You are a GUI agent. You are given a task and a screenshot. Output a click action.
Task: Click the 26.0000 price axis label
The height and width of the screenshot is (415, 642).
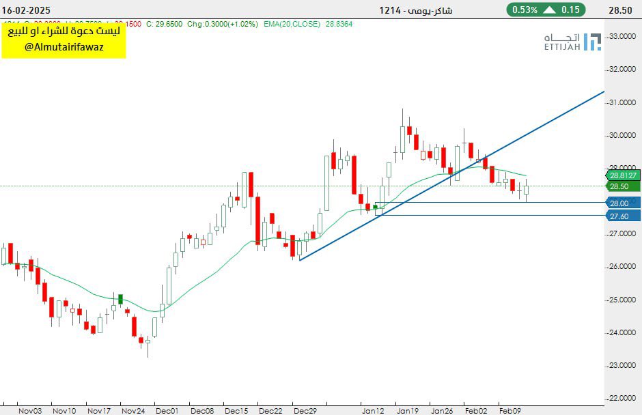[x=623, y=266]
